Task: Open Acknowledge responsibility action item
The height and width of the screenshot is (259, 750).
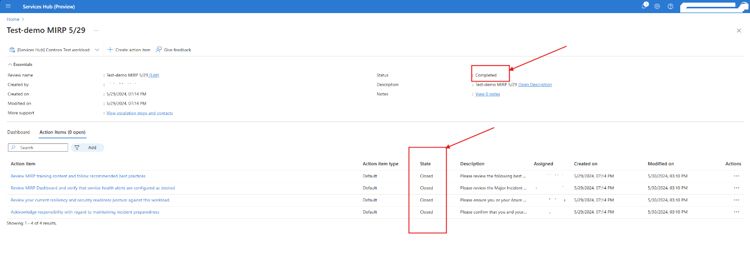Action: 85,212
